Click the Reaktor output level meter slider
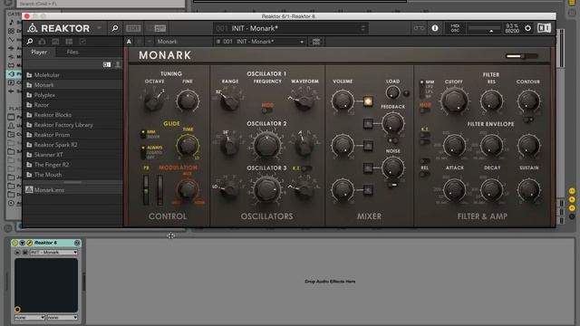Image resolution: width=580 pixels, height=326 pixels. pyautogui.click(x=484, y=28)
